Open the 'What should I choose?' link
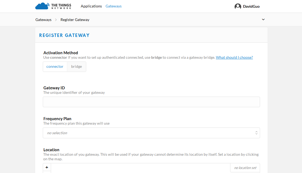 click(234, 57)
